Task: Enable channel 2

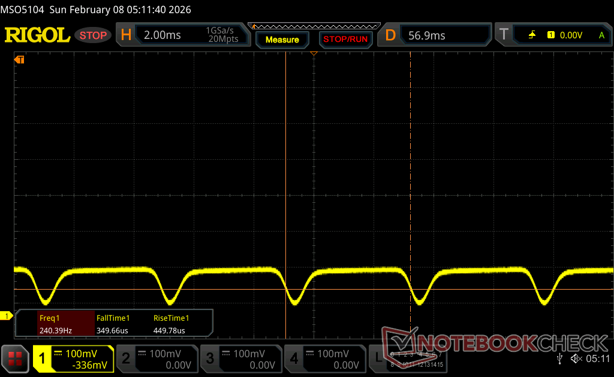Action: pos(156,358)
